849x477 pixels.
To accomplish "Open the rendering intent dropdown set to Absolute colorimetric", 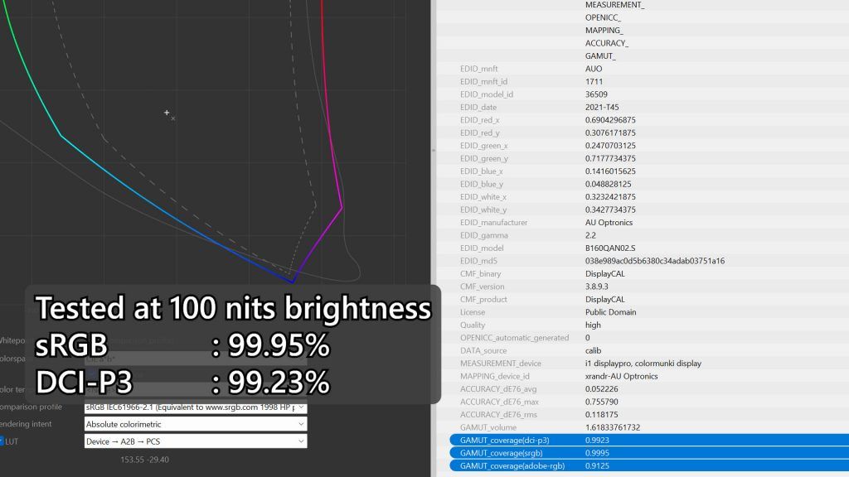I will point(196,424).
